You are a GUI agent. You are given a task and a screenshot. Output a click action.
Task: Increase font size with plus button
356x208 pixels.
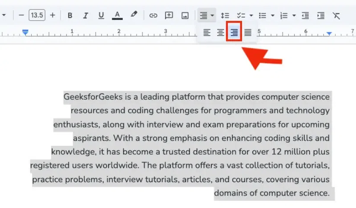(53, 15)
